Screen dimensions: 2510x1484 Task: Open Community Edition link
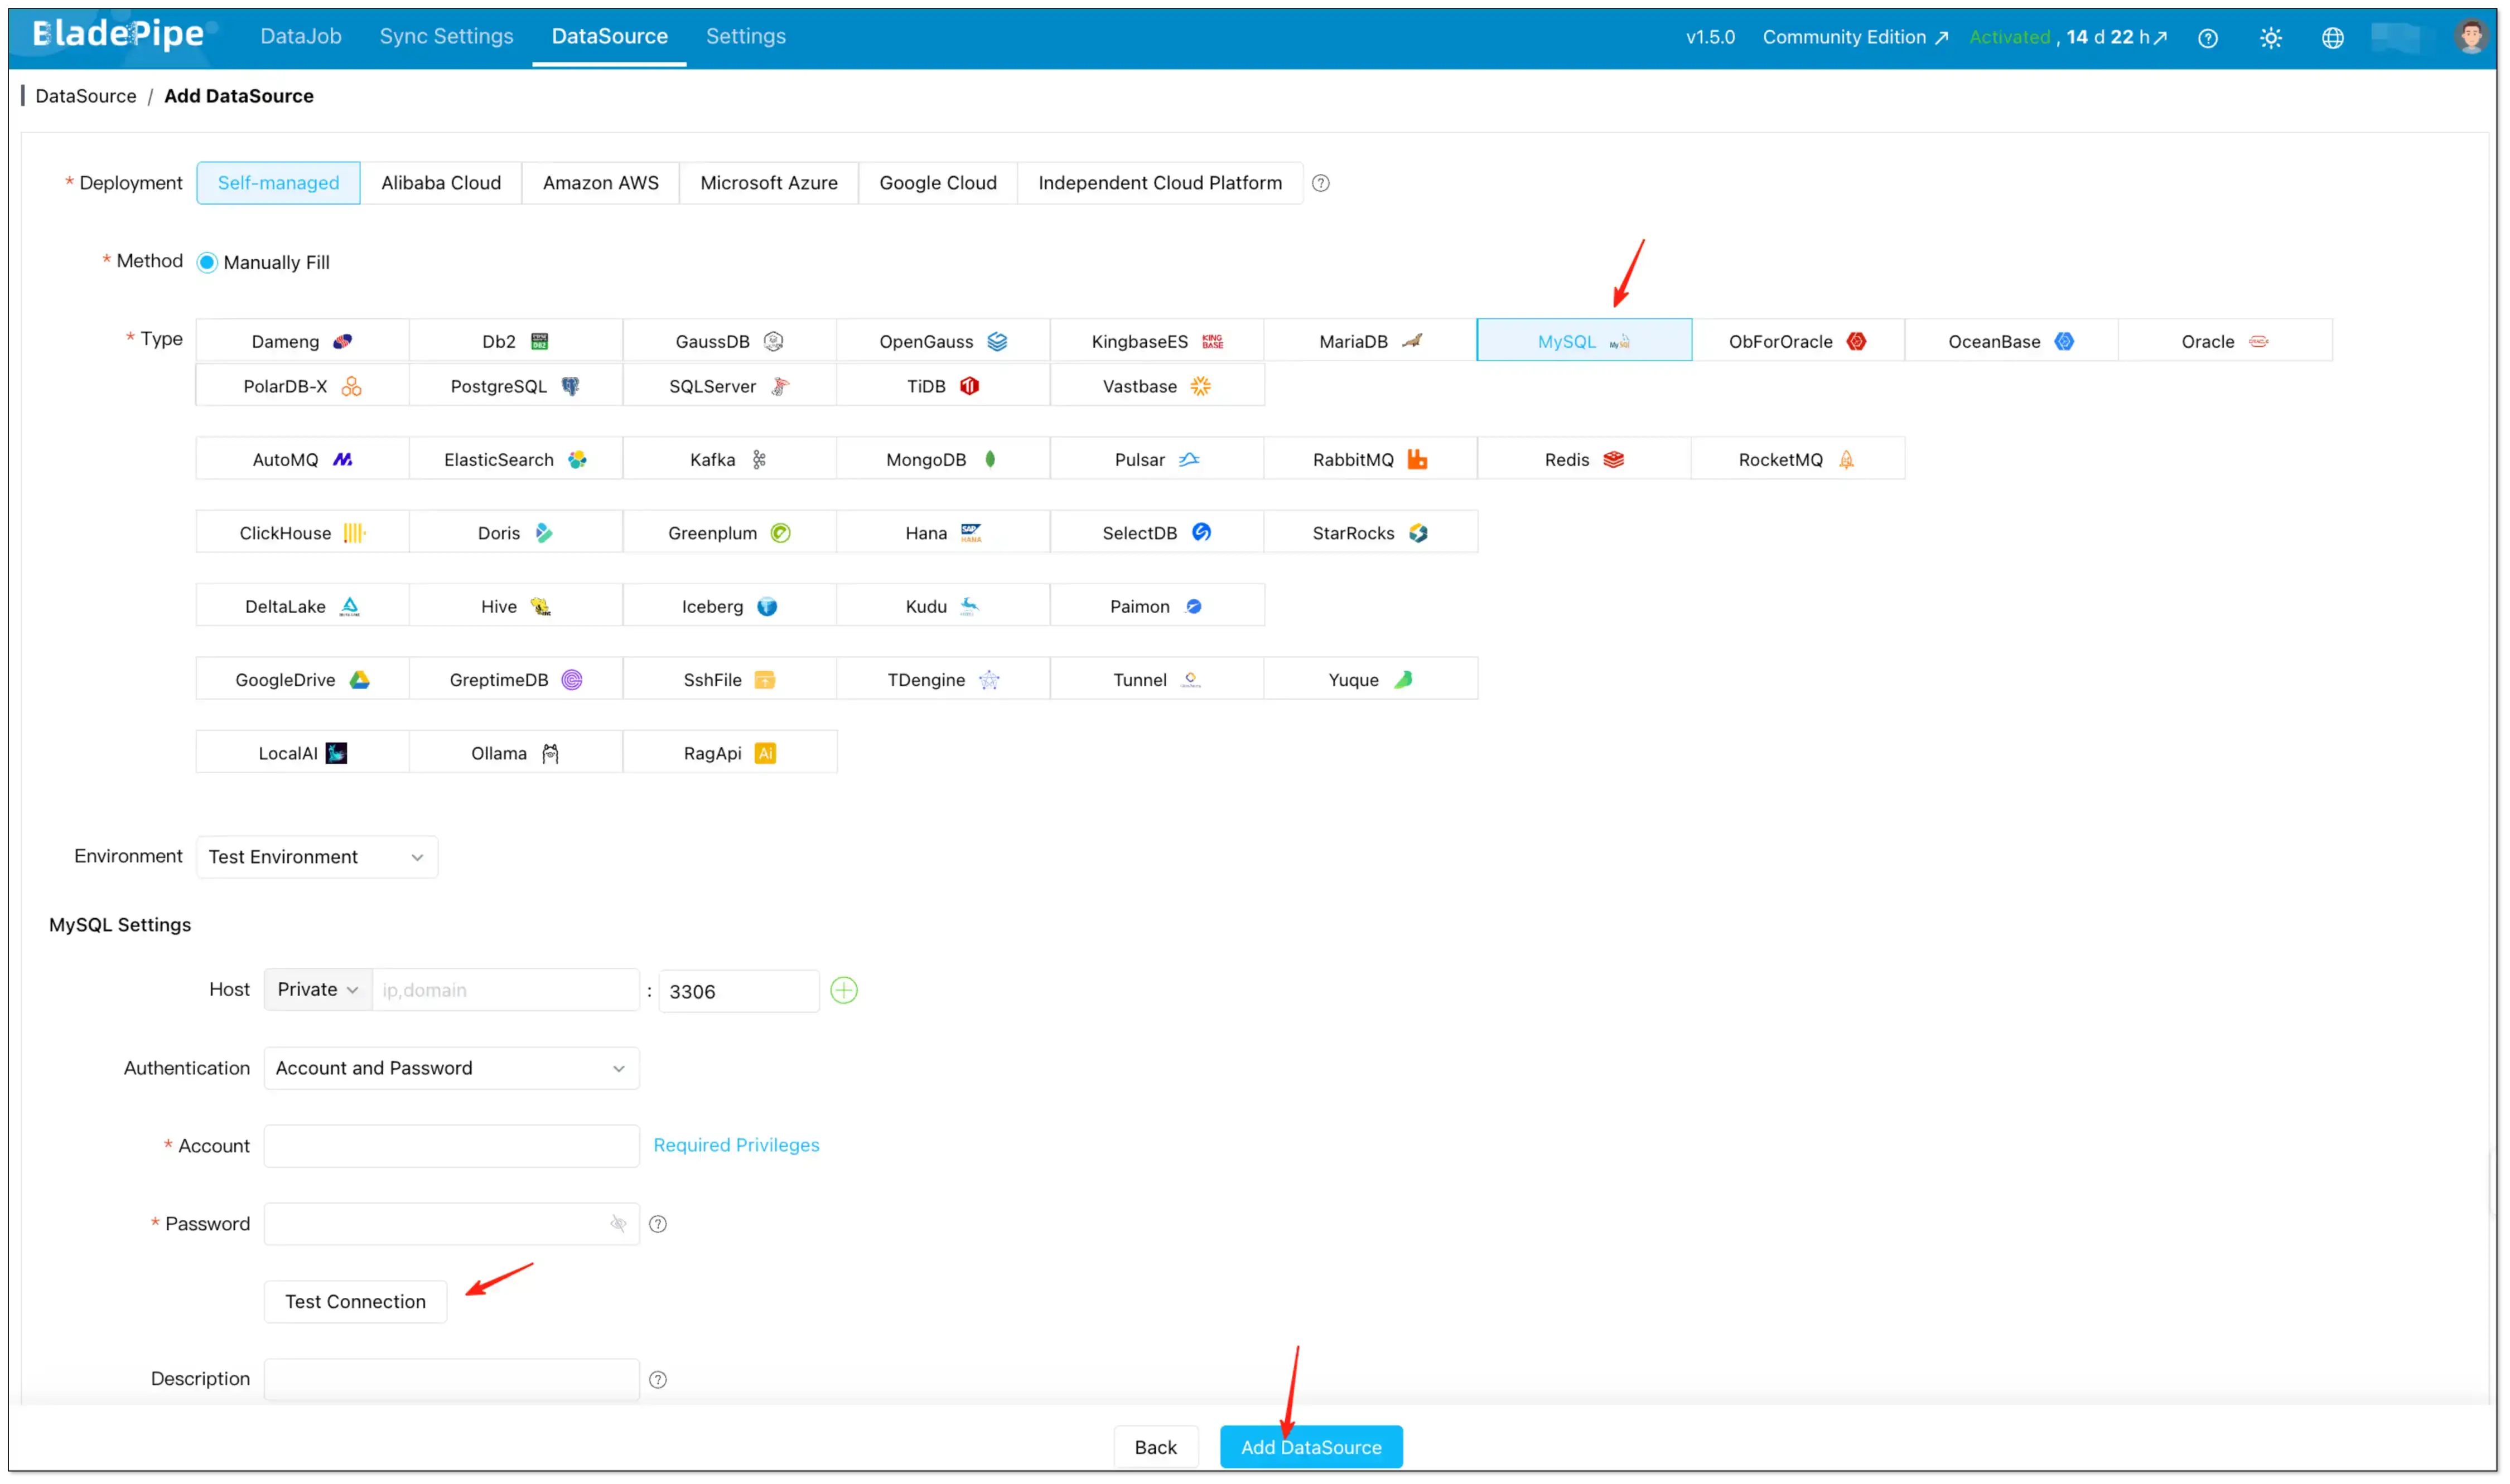(x=1855, y=37)
